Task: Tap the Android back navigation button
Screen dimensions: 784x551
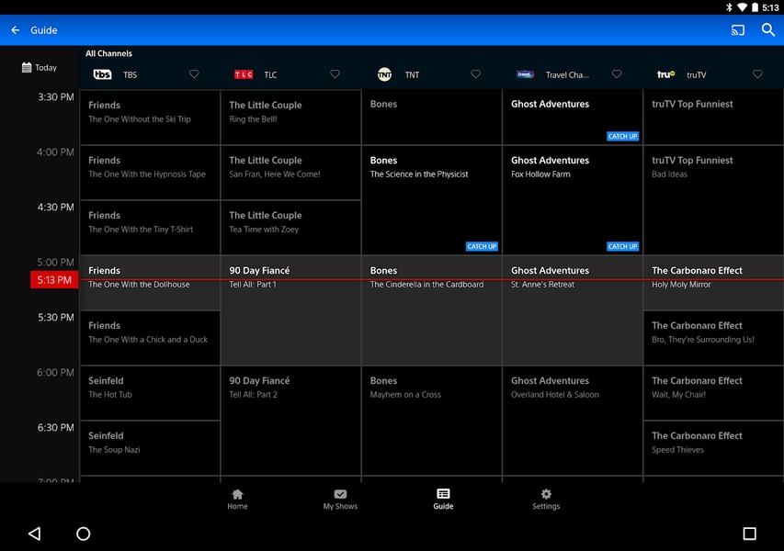Action: (x=34, y=534)
